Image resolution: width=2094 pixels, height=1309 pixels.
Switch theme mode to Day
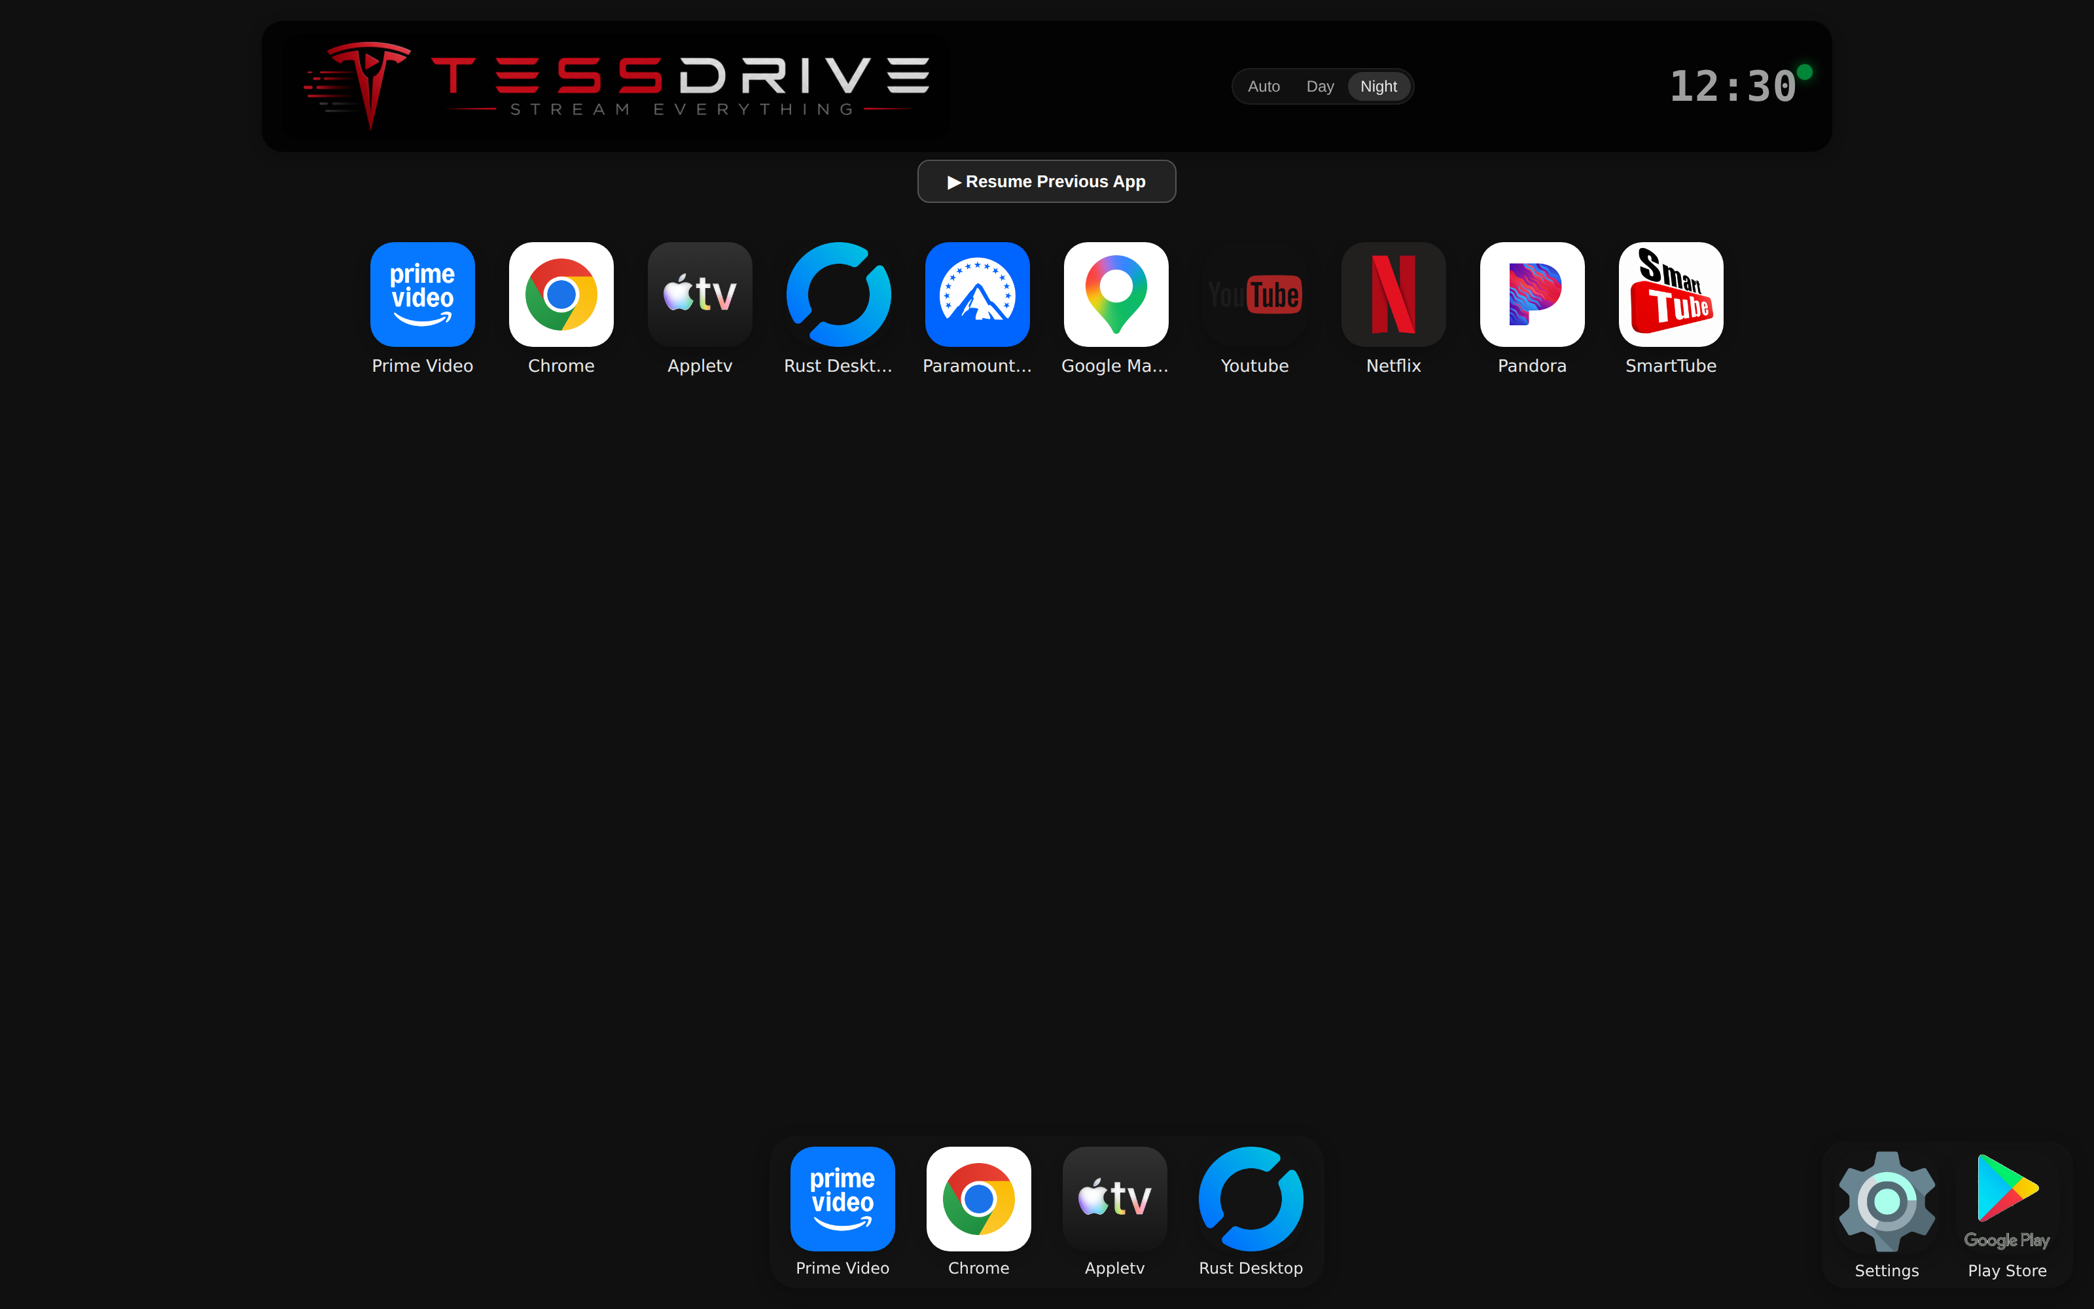[1320, 86]
